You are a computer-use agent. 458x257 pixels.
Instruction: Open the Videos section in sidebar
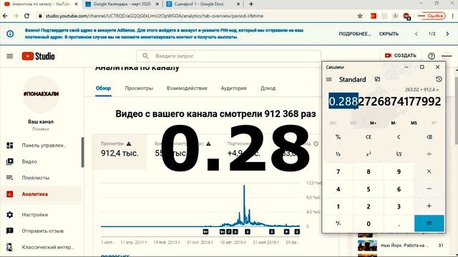pyautogui.click(x=29, y=161)
